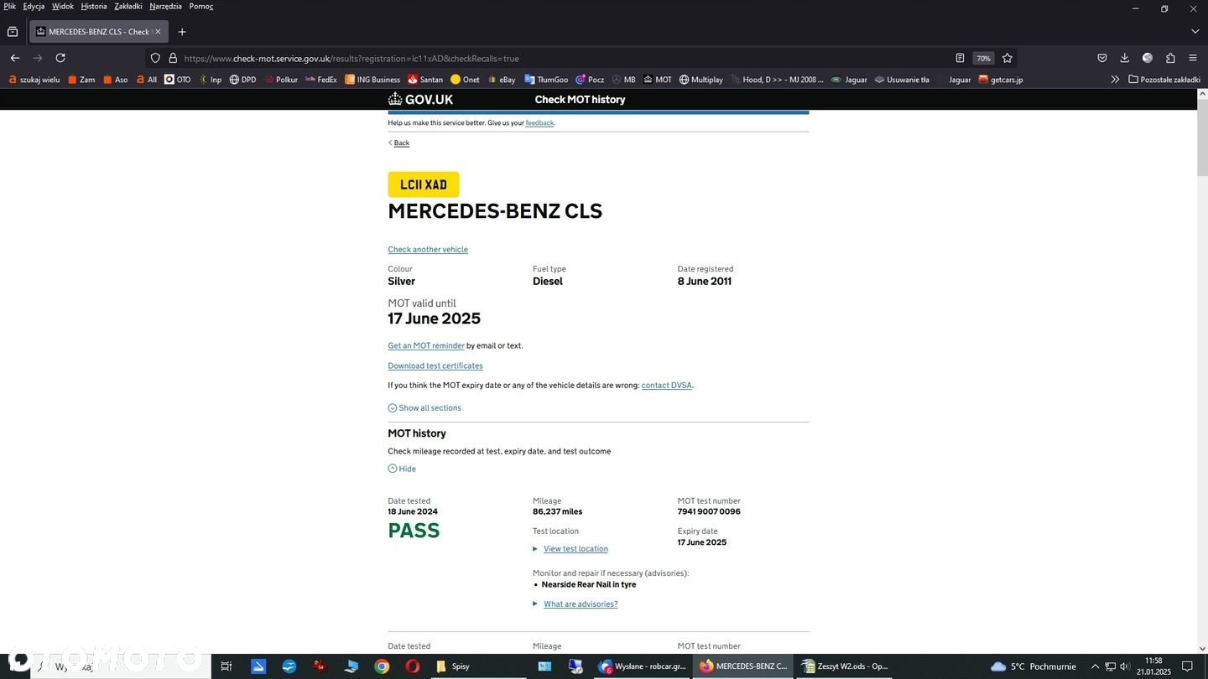Screen dimensions: 1208x679
Task: Open the tab list view icon
Action: click(13, 32)
